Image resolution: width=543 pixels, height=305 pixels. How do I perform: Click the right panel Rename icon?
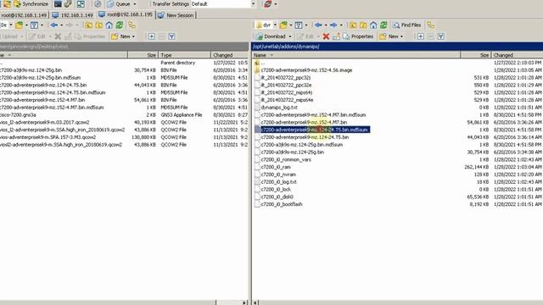[x=336, y=36]
